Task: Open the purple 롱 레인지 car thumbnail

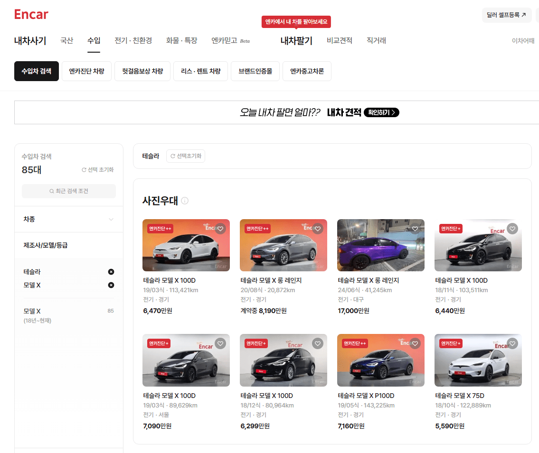Action: pyautogui.click(x=381, y=245)
